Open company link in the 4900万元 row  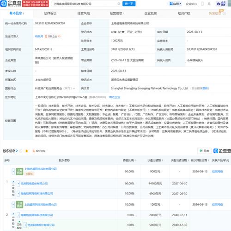pyautogui.click(x=36, y=194)
